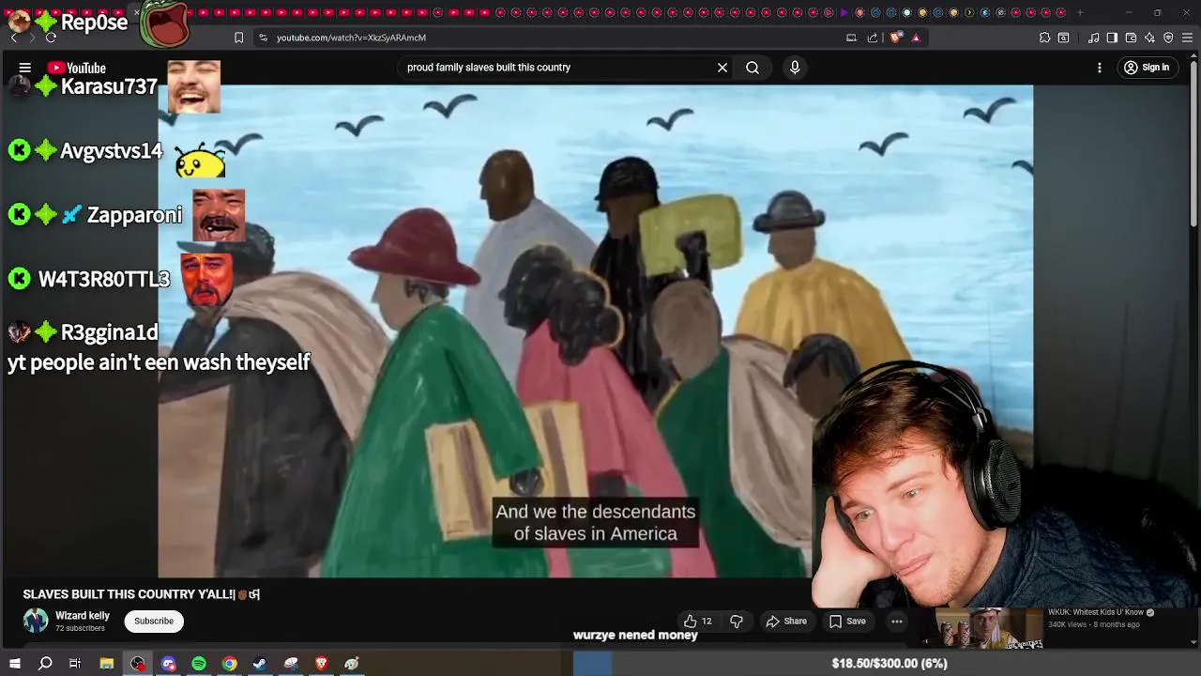Click the 72 subscribers text
This screenshot has height=676, width=1201.
point(80,628)
